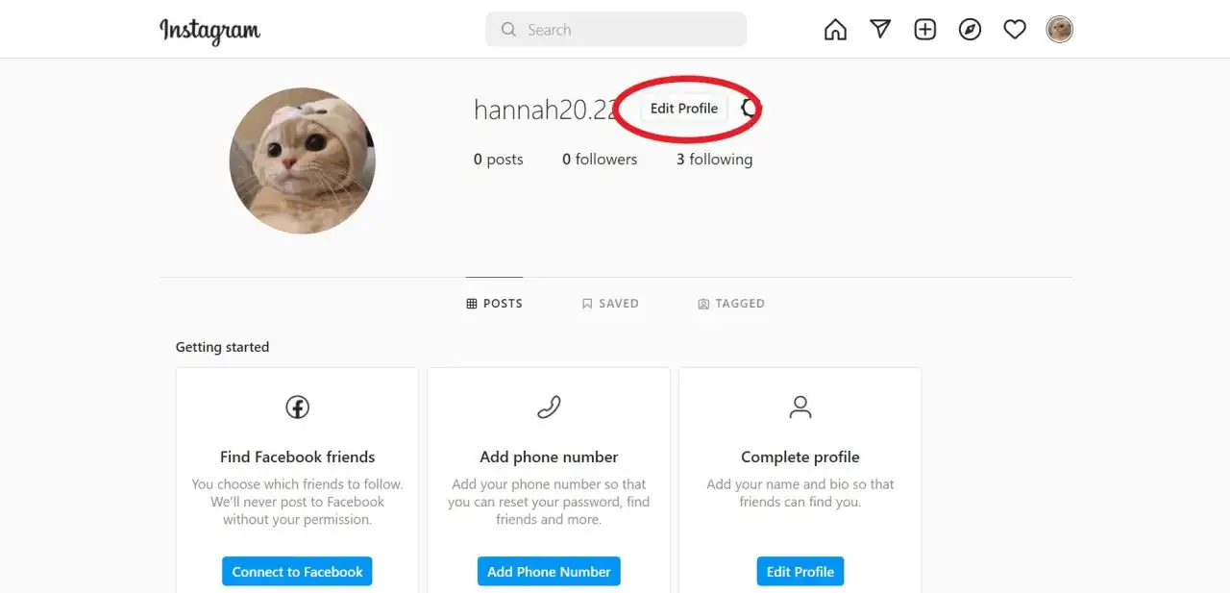Open activity heart icon

pyautogui.click(x=1015, y=30)
